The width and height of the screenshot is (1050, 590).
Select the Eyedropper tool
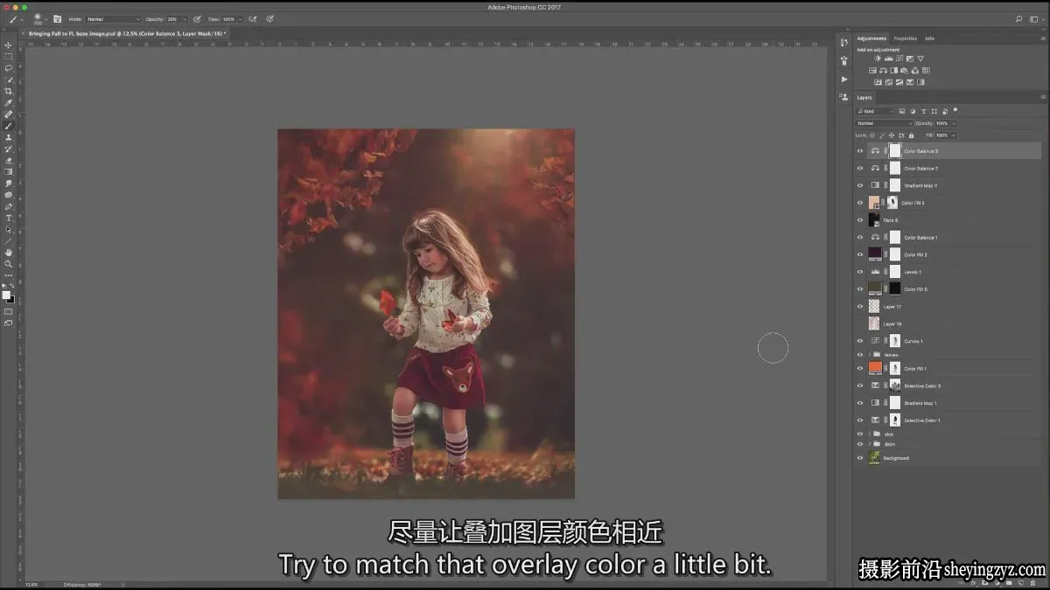(x=9, y=102)
